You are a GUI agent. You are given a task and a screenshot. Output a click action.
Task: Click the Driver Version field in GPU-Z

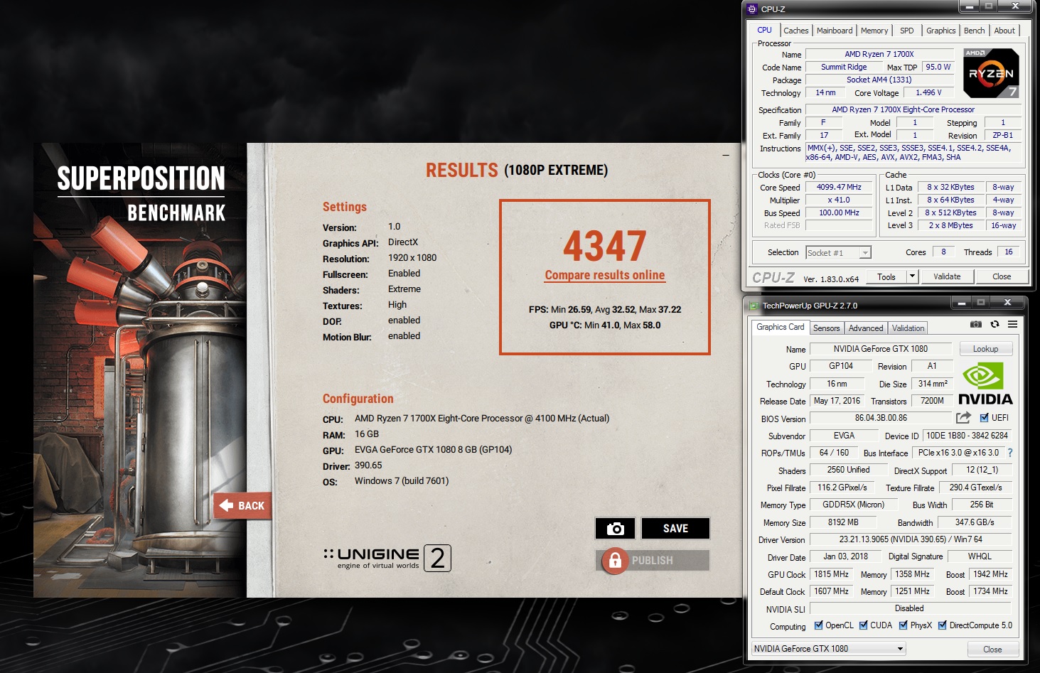(x=911, y=539)
